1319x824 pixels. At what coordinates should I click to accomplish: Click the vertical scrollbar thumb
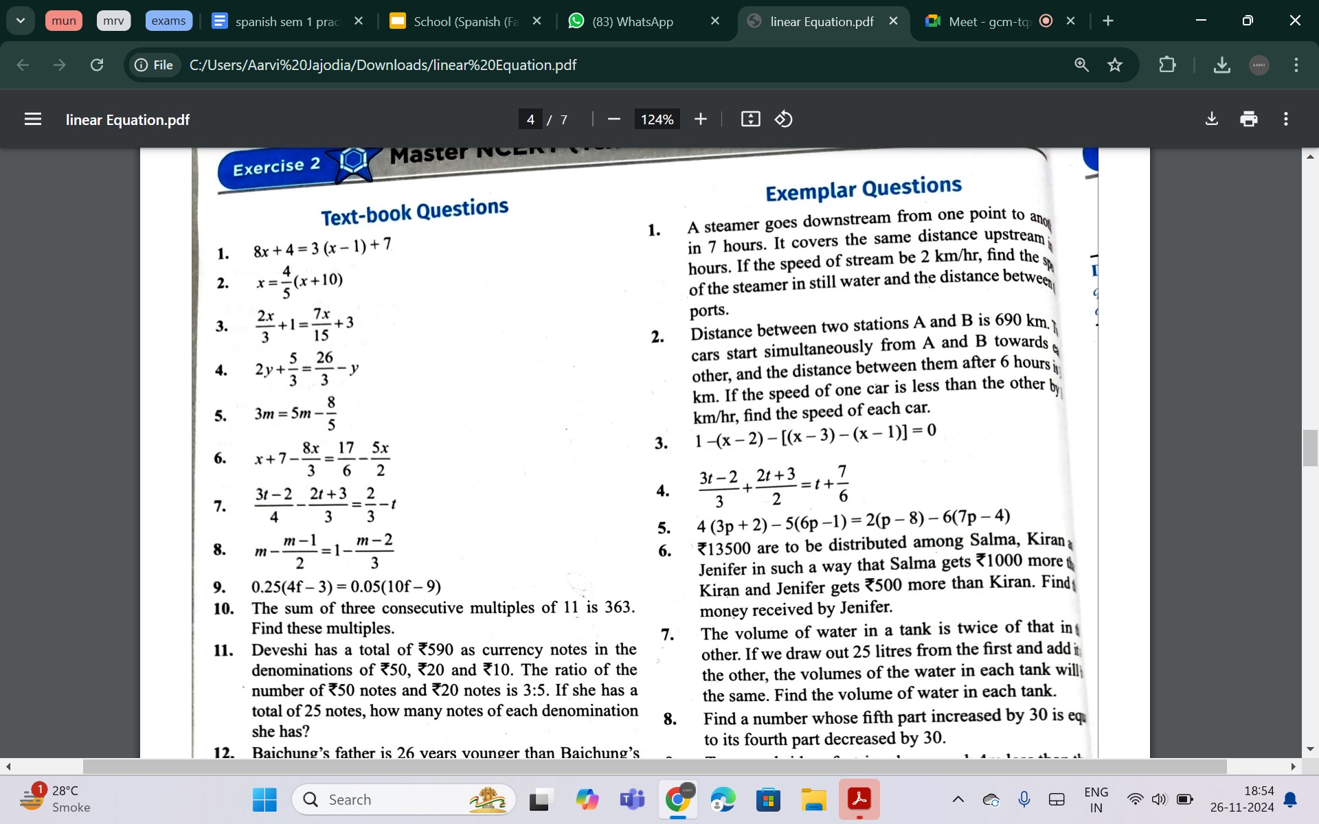pos(1311,448)
